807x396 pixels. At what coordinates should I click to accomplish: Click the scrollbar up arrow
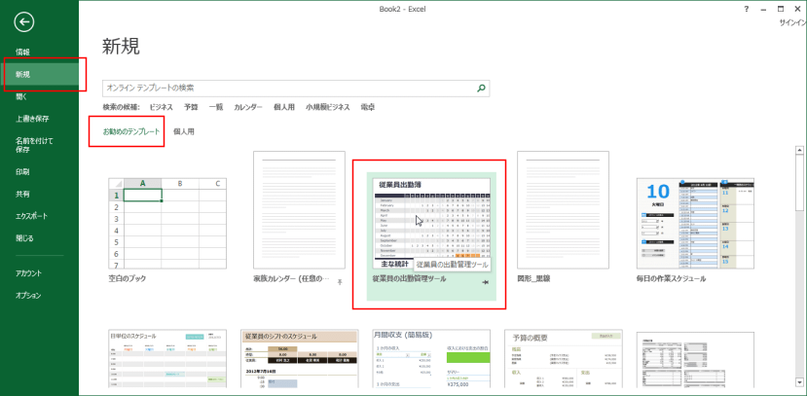click(800, 151)
